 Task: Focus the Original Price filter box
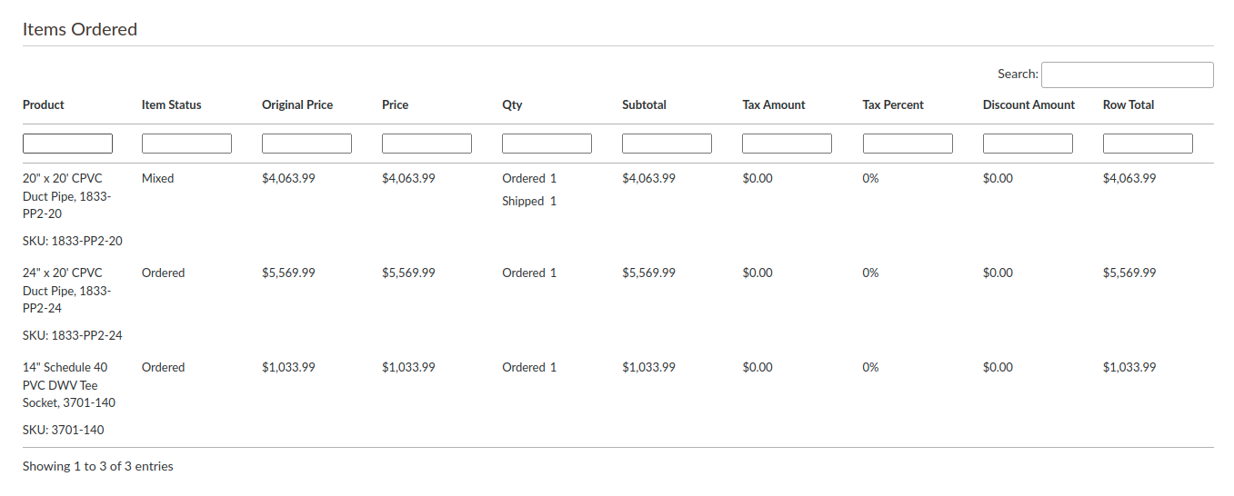pyautogui.click(x=306, y=144)
